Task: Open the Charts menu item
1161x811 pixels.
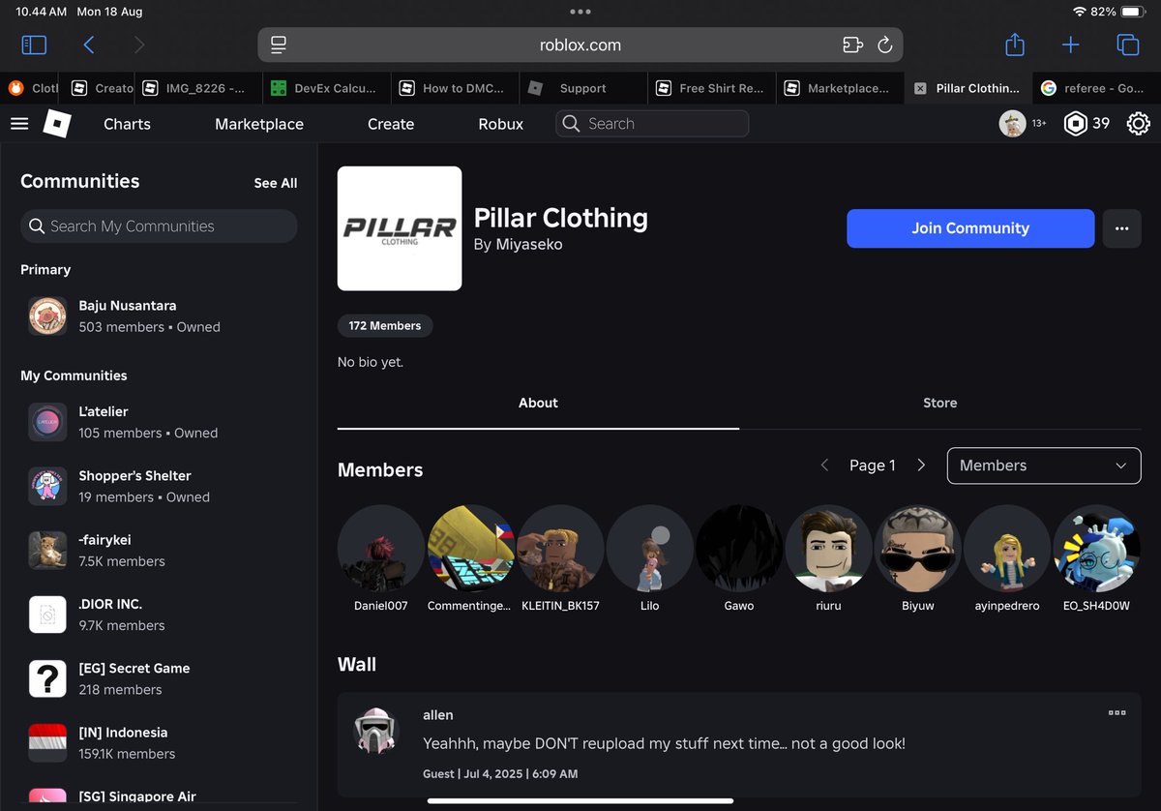Action: [127, 124]
